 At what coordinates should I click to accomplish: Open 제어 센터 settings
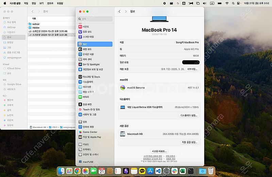tap(85, 59)
